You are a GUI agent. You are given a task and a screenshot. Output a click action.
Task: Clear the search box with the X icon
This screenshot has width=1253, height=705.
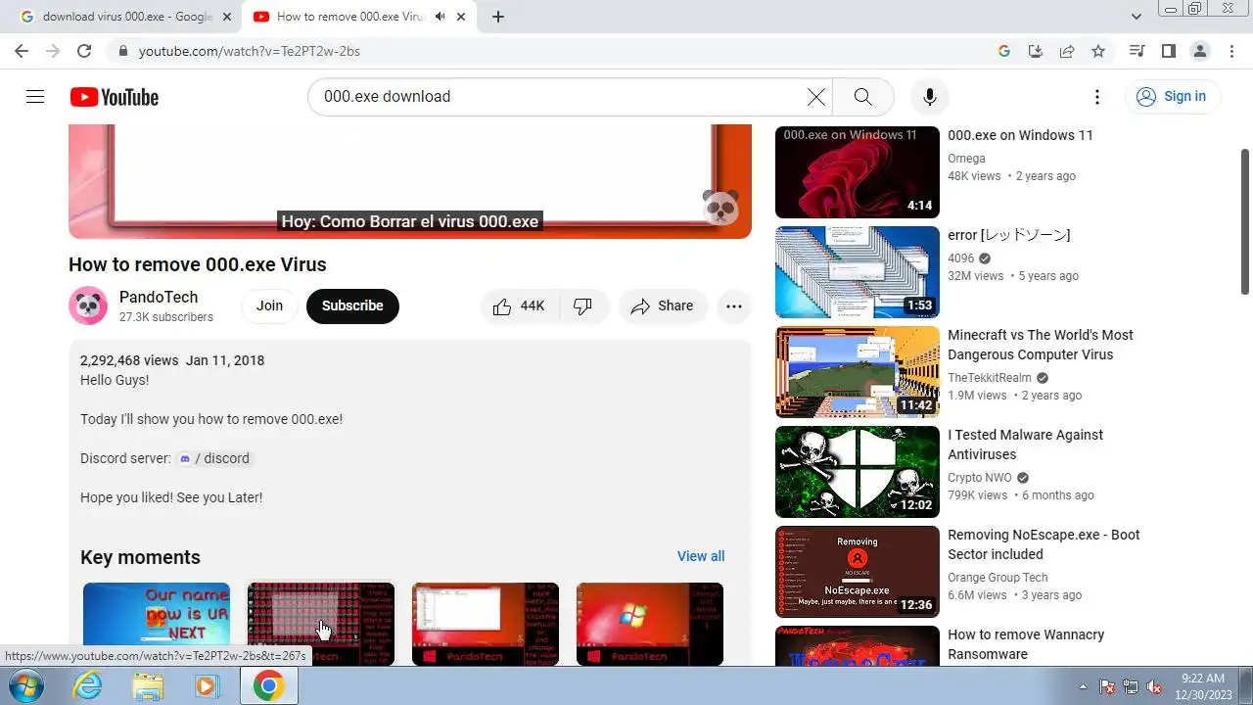coord(815,96)
